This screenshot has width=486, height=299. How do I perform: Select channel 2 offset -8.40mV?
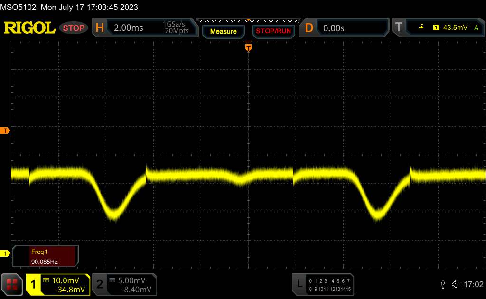point(136,290)
